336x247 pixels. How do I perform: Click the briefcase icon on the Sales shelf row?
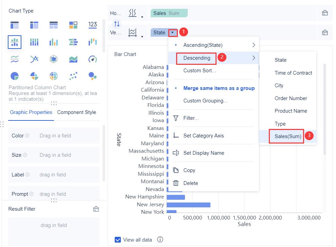(x=325, y=13)
